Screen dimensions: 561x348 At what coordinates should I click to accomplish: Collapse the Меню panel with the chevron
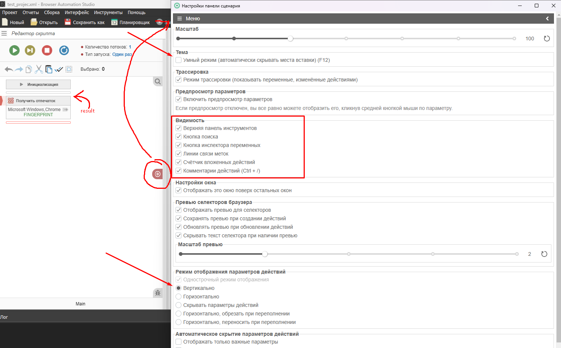point(547,19)
